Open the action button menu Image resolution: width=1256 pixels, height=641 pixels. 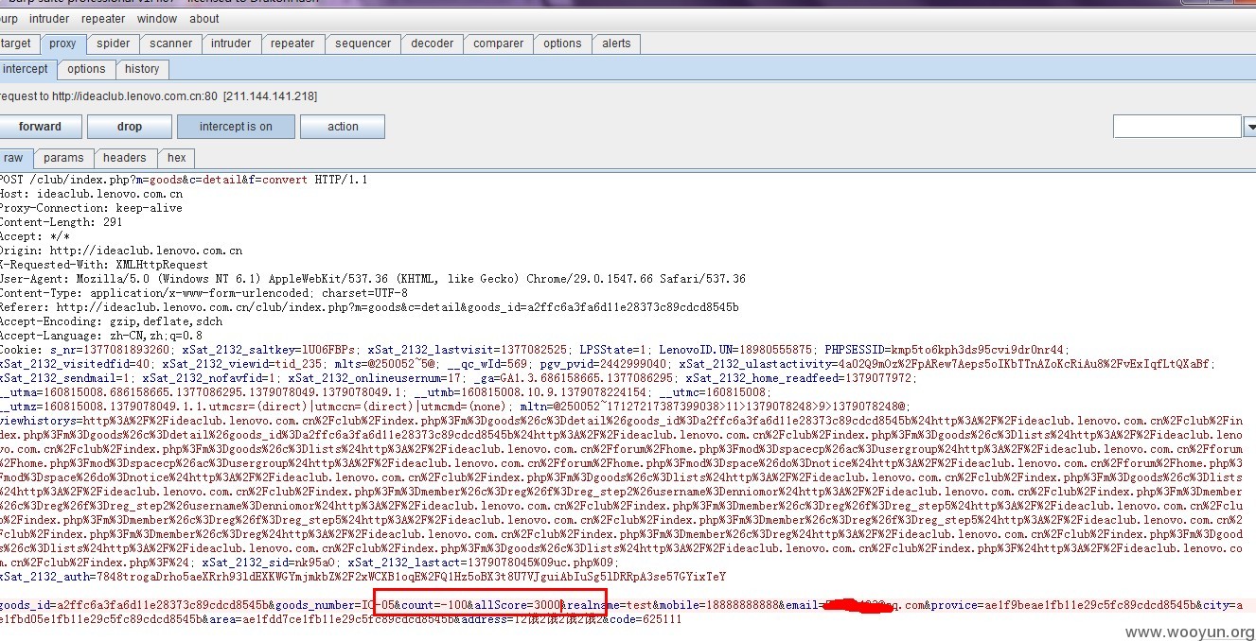pyautogui.click(x=343, y=127)
